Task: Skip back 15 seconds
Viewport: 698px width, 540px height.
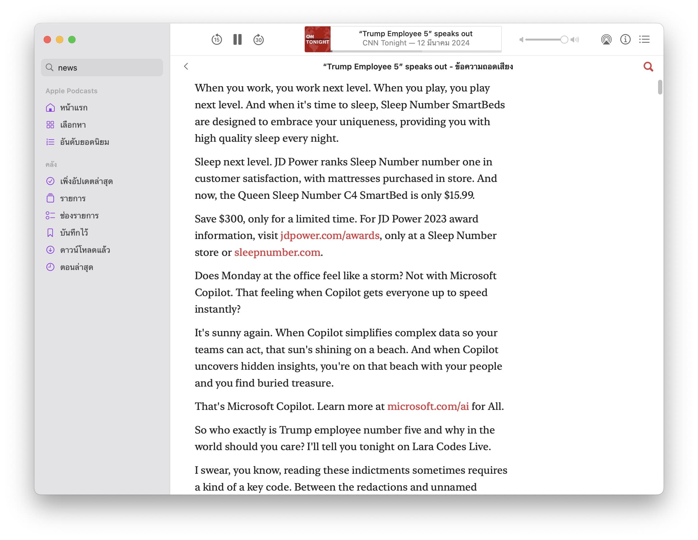Action: 216,40
